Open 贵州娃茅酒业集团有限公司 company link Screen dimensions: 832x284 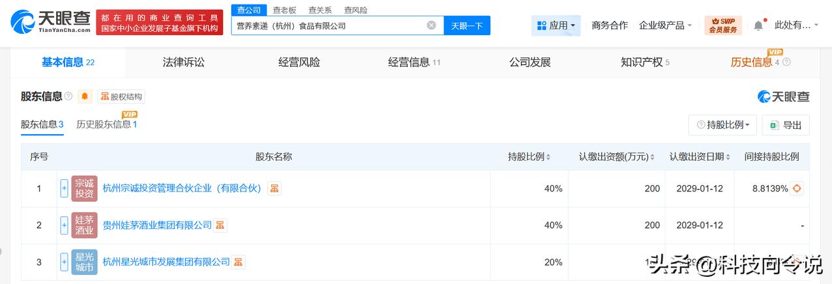[x=158, y=225]
